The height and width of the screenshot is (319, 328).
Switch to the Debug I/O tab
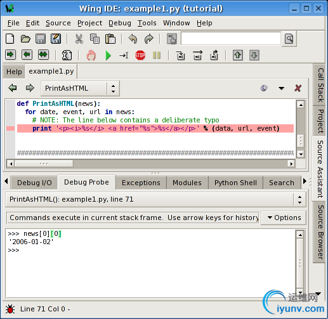click(x=34, y=183)
